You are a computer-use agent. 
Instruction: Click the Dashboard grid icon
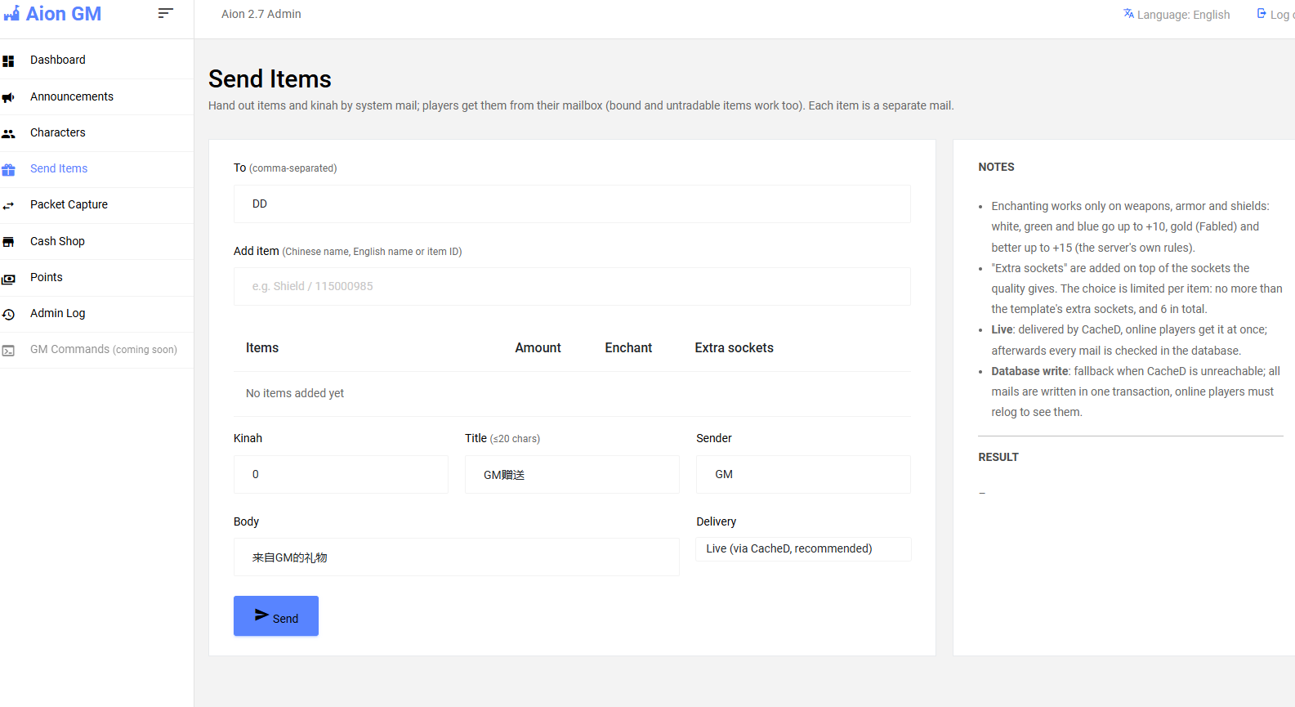pyautogui.click(x=8, y=60)
